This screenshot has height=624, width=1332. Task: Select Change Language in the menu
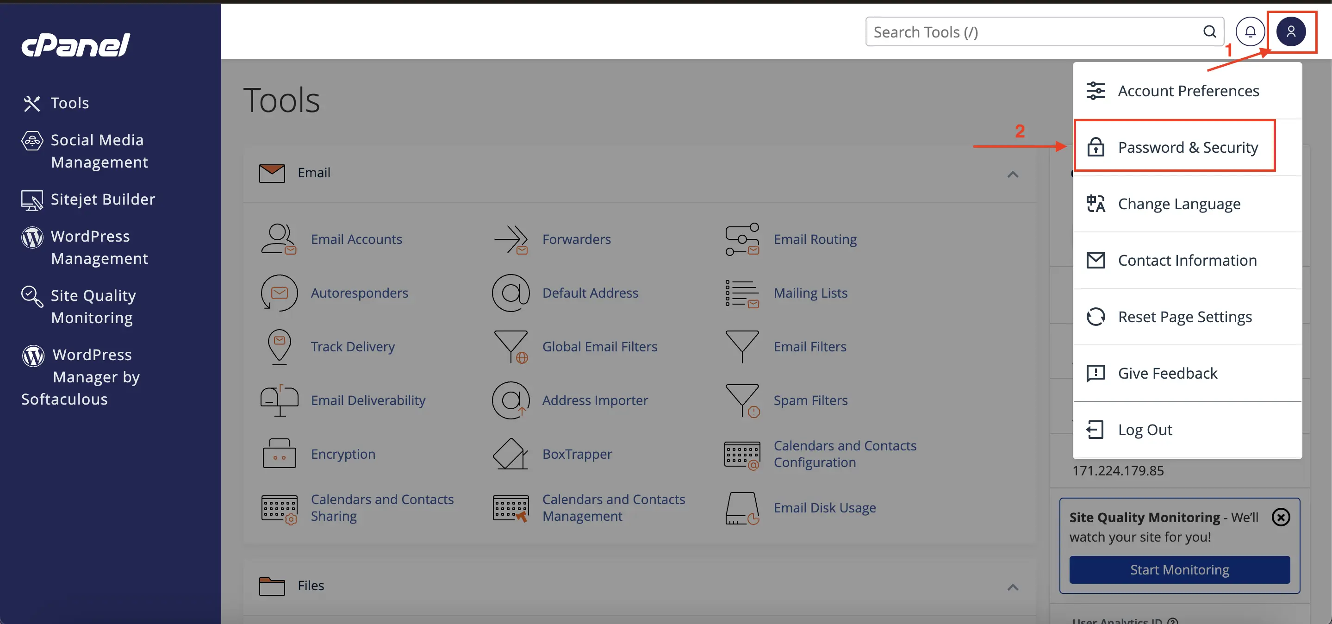click(1187, 204)
